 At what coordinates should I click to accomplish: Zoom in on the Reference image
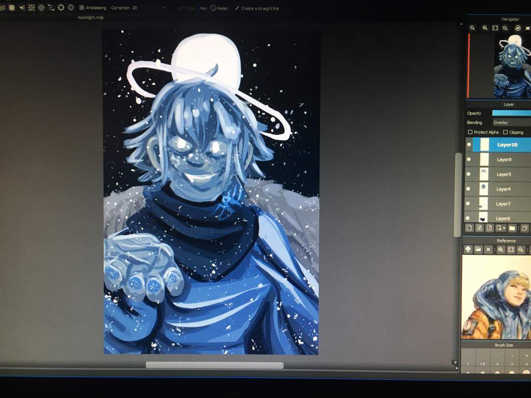[x=500, y=250]
